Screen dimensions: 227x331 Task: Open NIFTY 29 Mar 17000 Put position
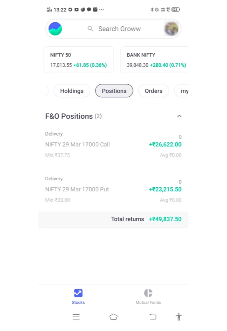click(113, 189)
